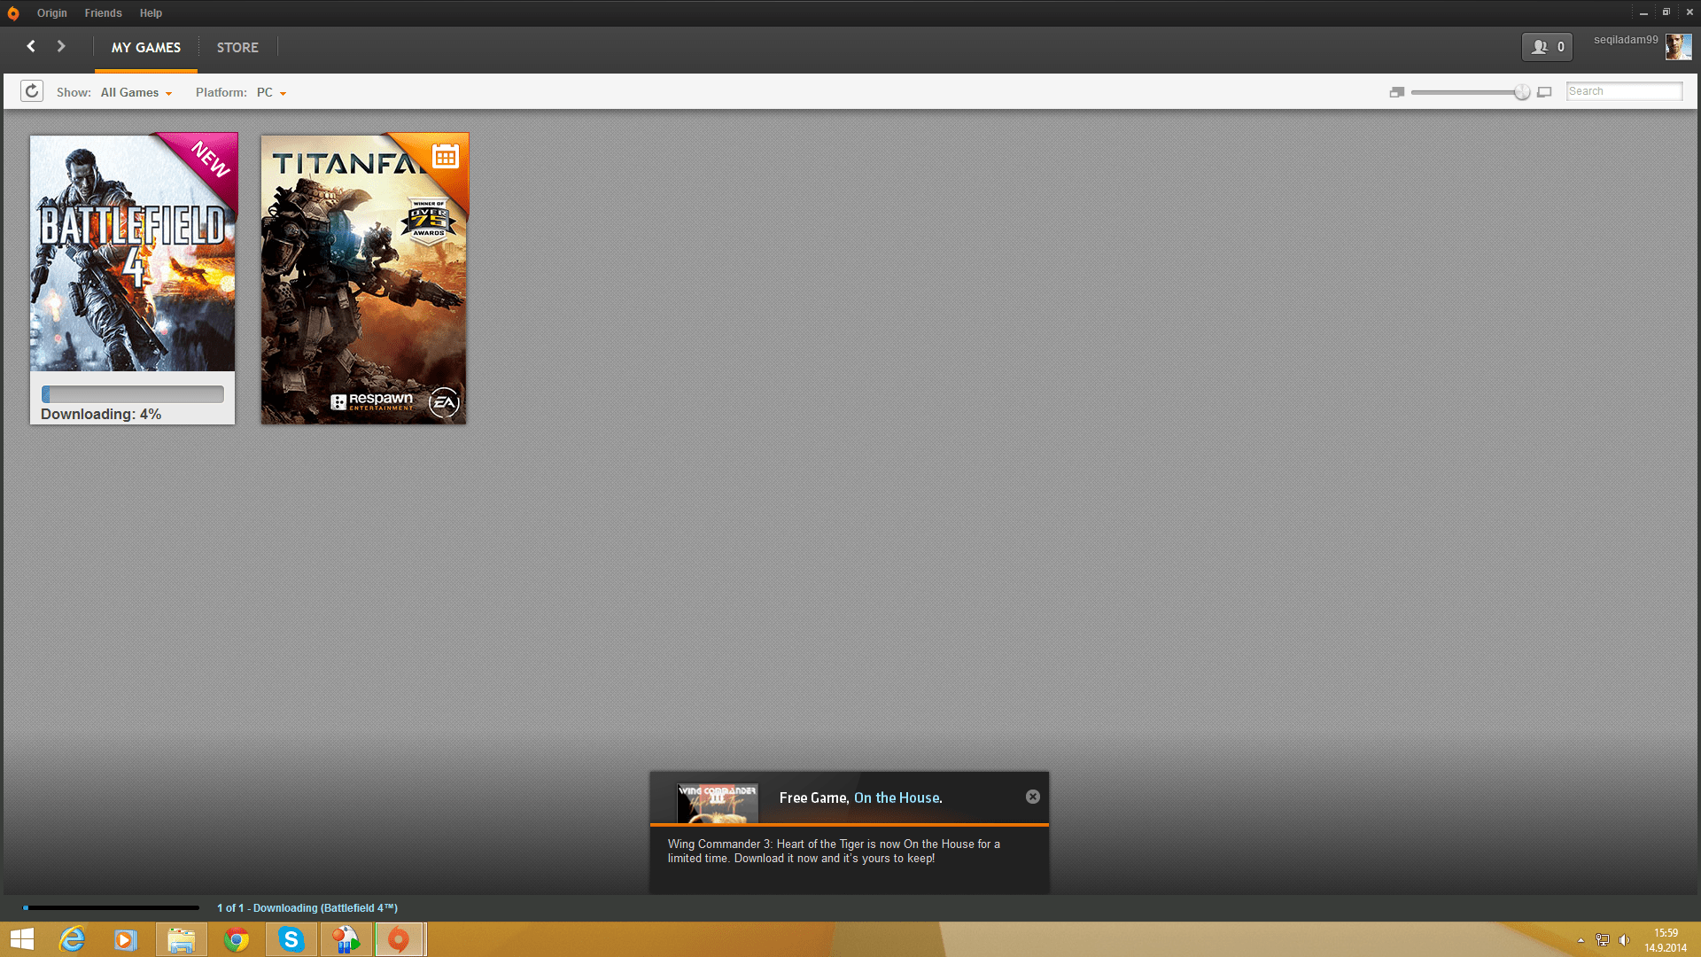
Task: Click the small tiles size icon
Action: [1397, 92]
